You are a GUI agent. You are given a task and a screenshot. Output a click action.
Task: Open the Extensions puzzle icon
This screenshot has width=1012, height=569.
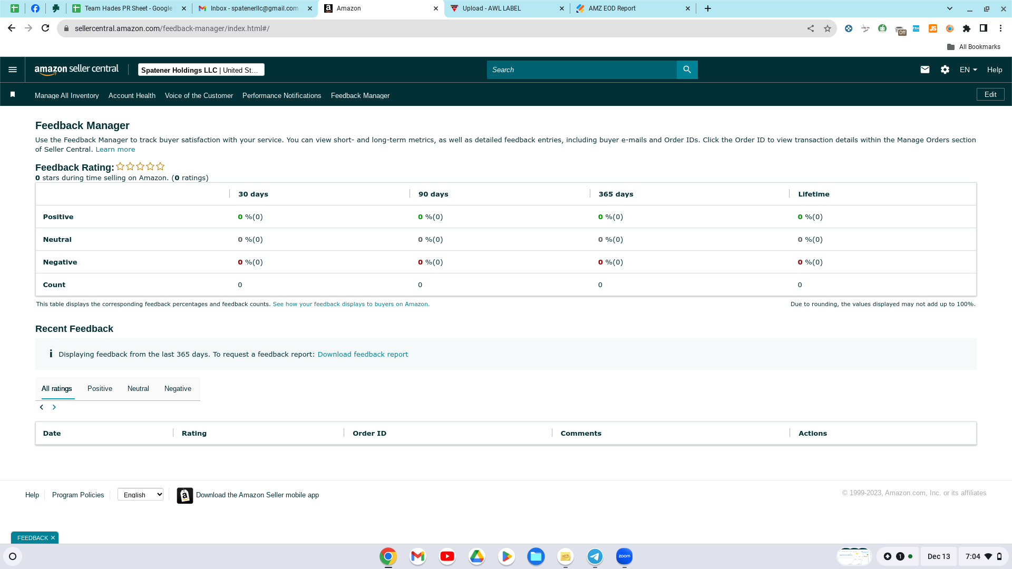click(967, 28)
